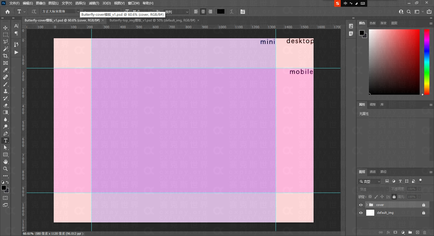Select the Path Selection tool
Image resolution: width=434 pixels, height=236 pixels.
(5, 148)
